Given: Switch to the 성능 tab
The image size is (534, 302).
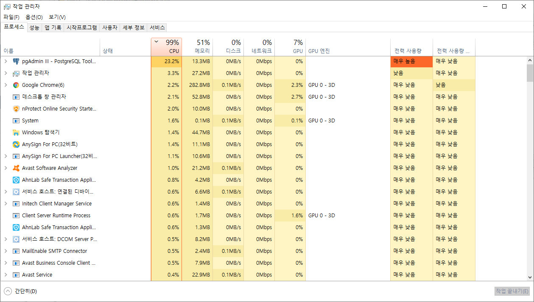Looking at the screenshot, I should coord(34,28).
